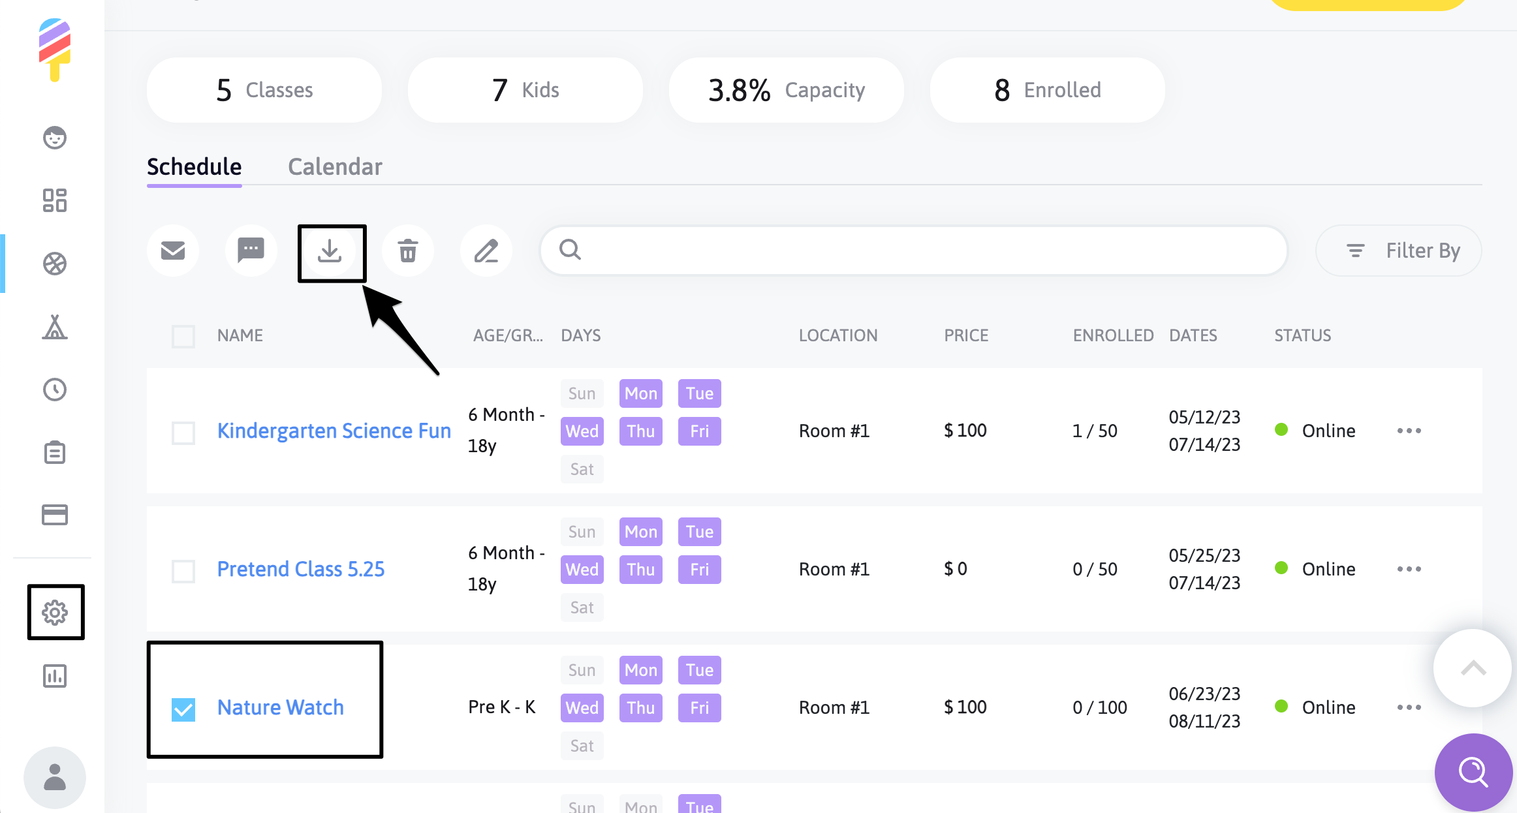Viewport: 1517px width, 813px height.
Task: Delete selected classes with the trash icon
Action: pyautogui.click(x=408, y=251)
